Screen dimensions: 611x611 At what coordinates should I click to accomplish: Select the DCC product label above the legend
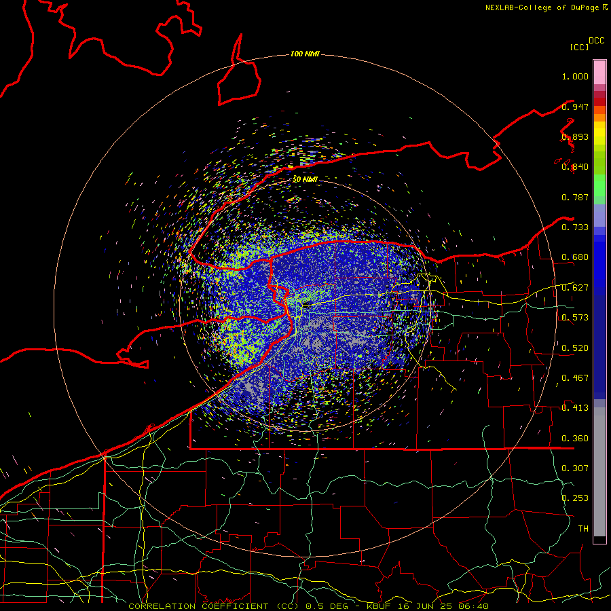click(x=596, y=41)
